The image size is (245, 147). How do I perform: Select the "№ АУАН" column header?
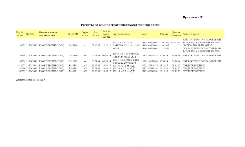[73, 34]
